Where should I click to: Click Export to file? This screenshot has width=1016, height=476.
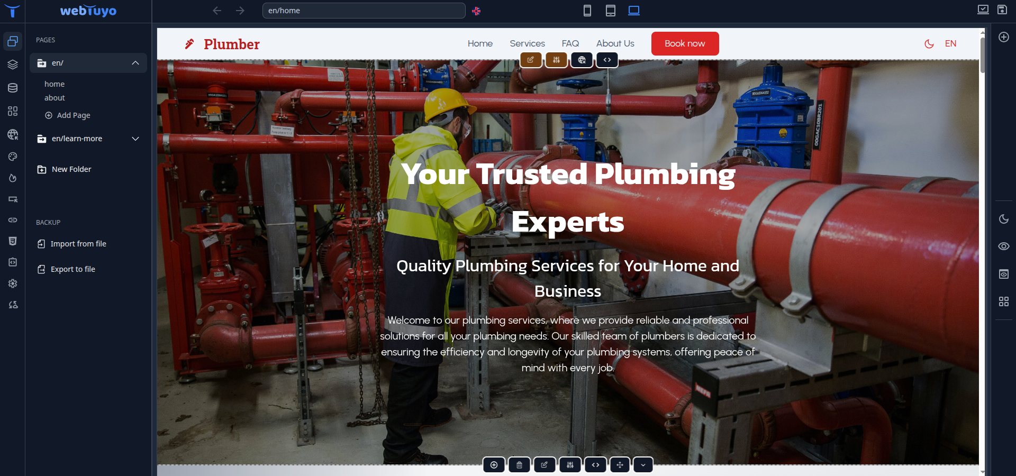(x=72, y=269)
